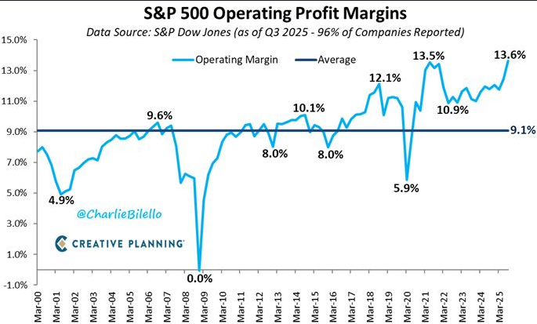Select the Operating Margin legend label
Viewport: 537px width, 324px height.
tap(237, 60)
